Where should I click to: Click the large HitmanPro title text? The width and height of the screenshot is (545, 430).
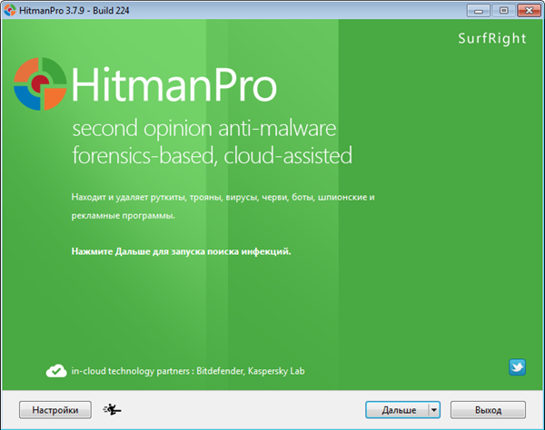173,85
